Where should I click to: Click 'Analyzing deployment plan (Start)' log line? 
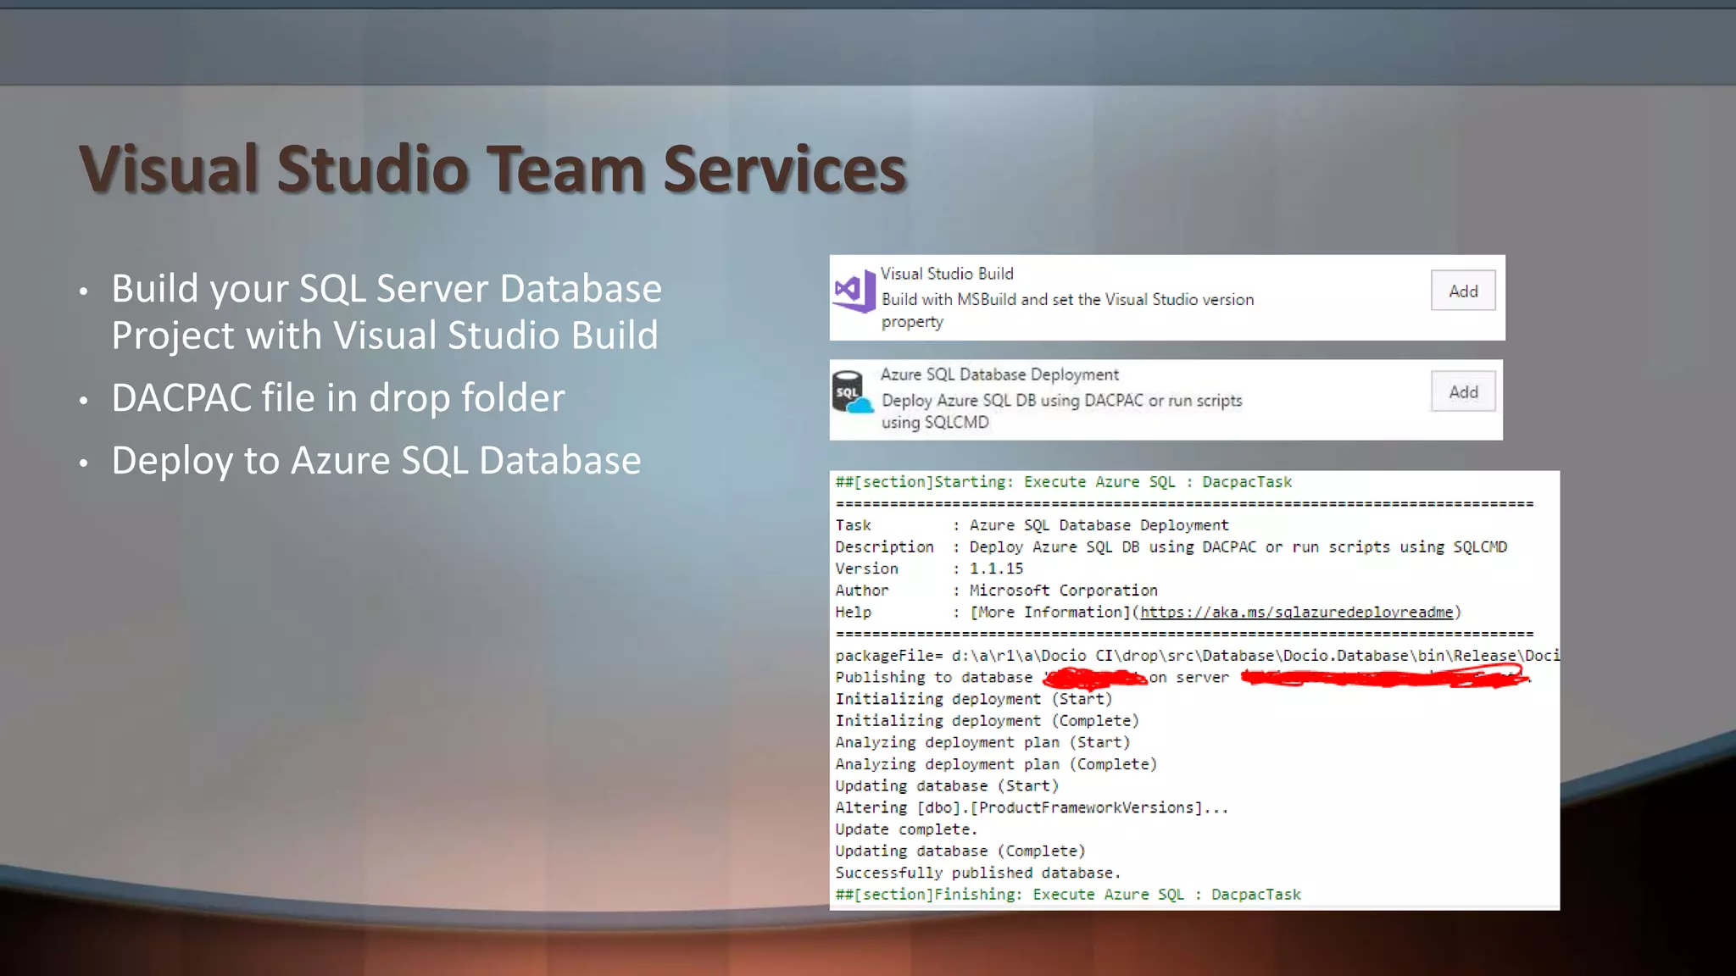click(983, 743)
